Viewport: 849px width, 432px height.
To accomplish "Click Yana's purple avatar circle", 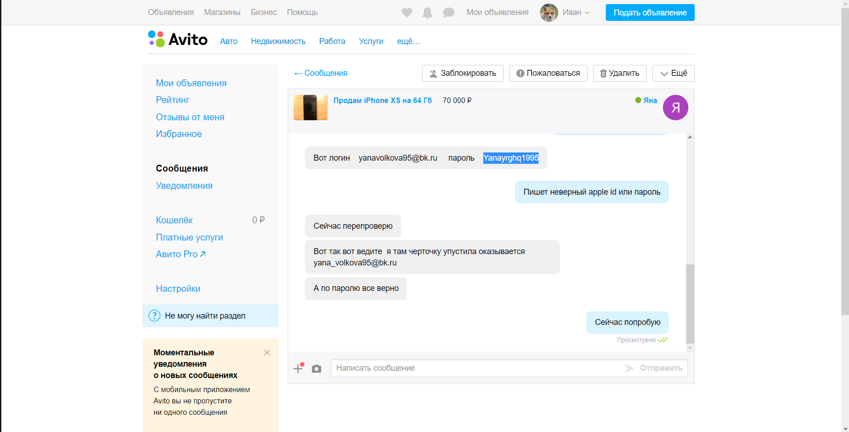I will coord(676,108).
